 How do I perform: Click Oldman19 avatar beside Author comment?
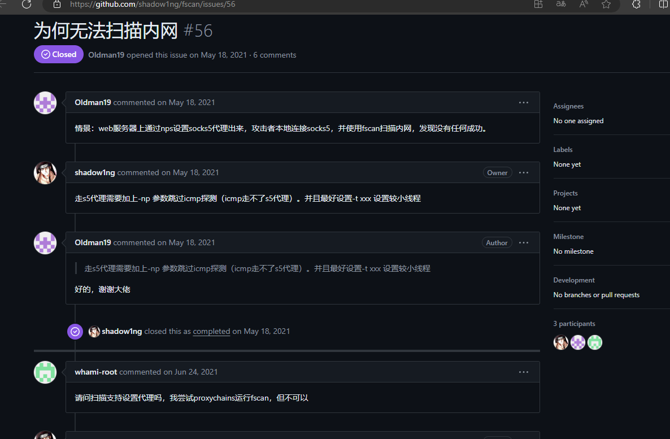tap(45, 243)
